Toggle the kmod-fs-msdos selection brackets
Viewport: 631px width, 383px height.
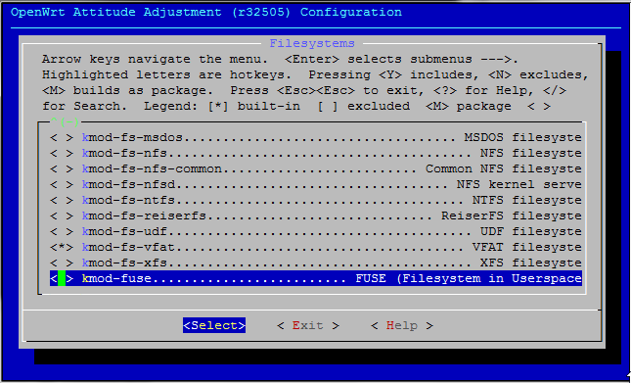pos(62,138)
